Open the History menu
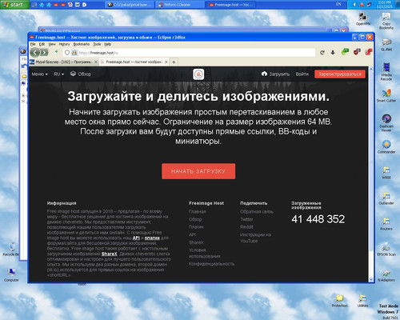Image resolution: width=400 pixels, height=320 pixels. (x=64, y=44)
